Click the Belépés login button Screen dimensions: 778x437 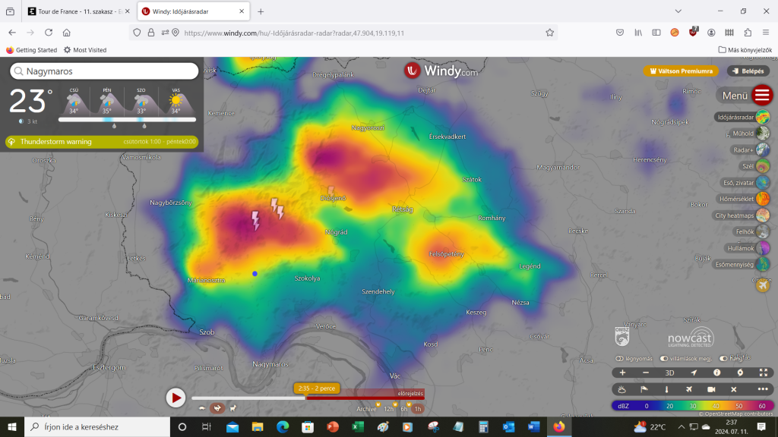tap(748, 71)
